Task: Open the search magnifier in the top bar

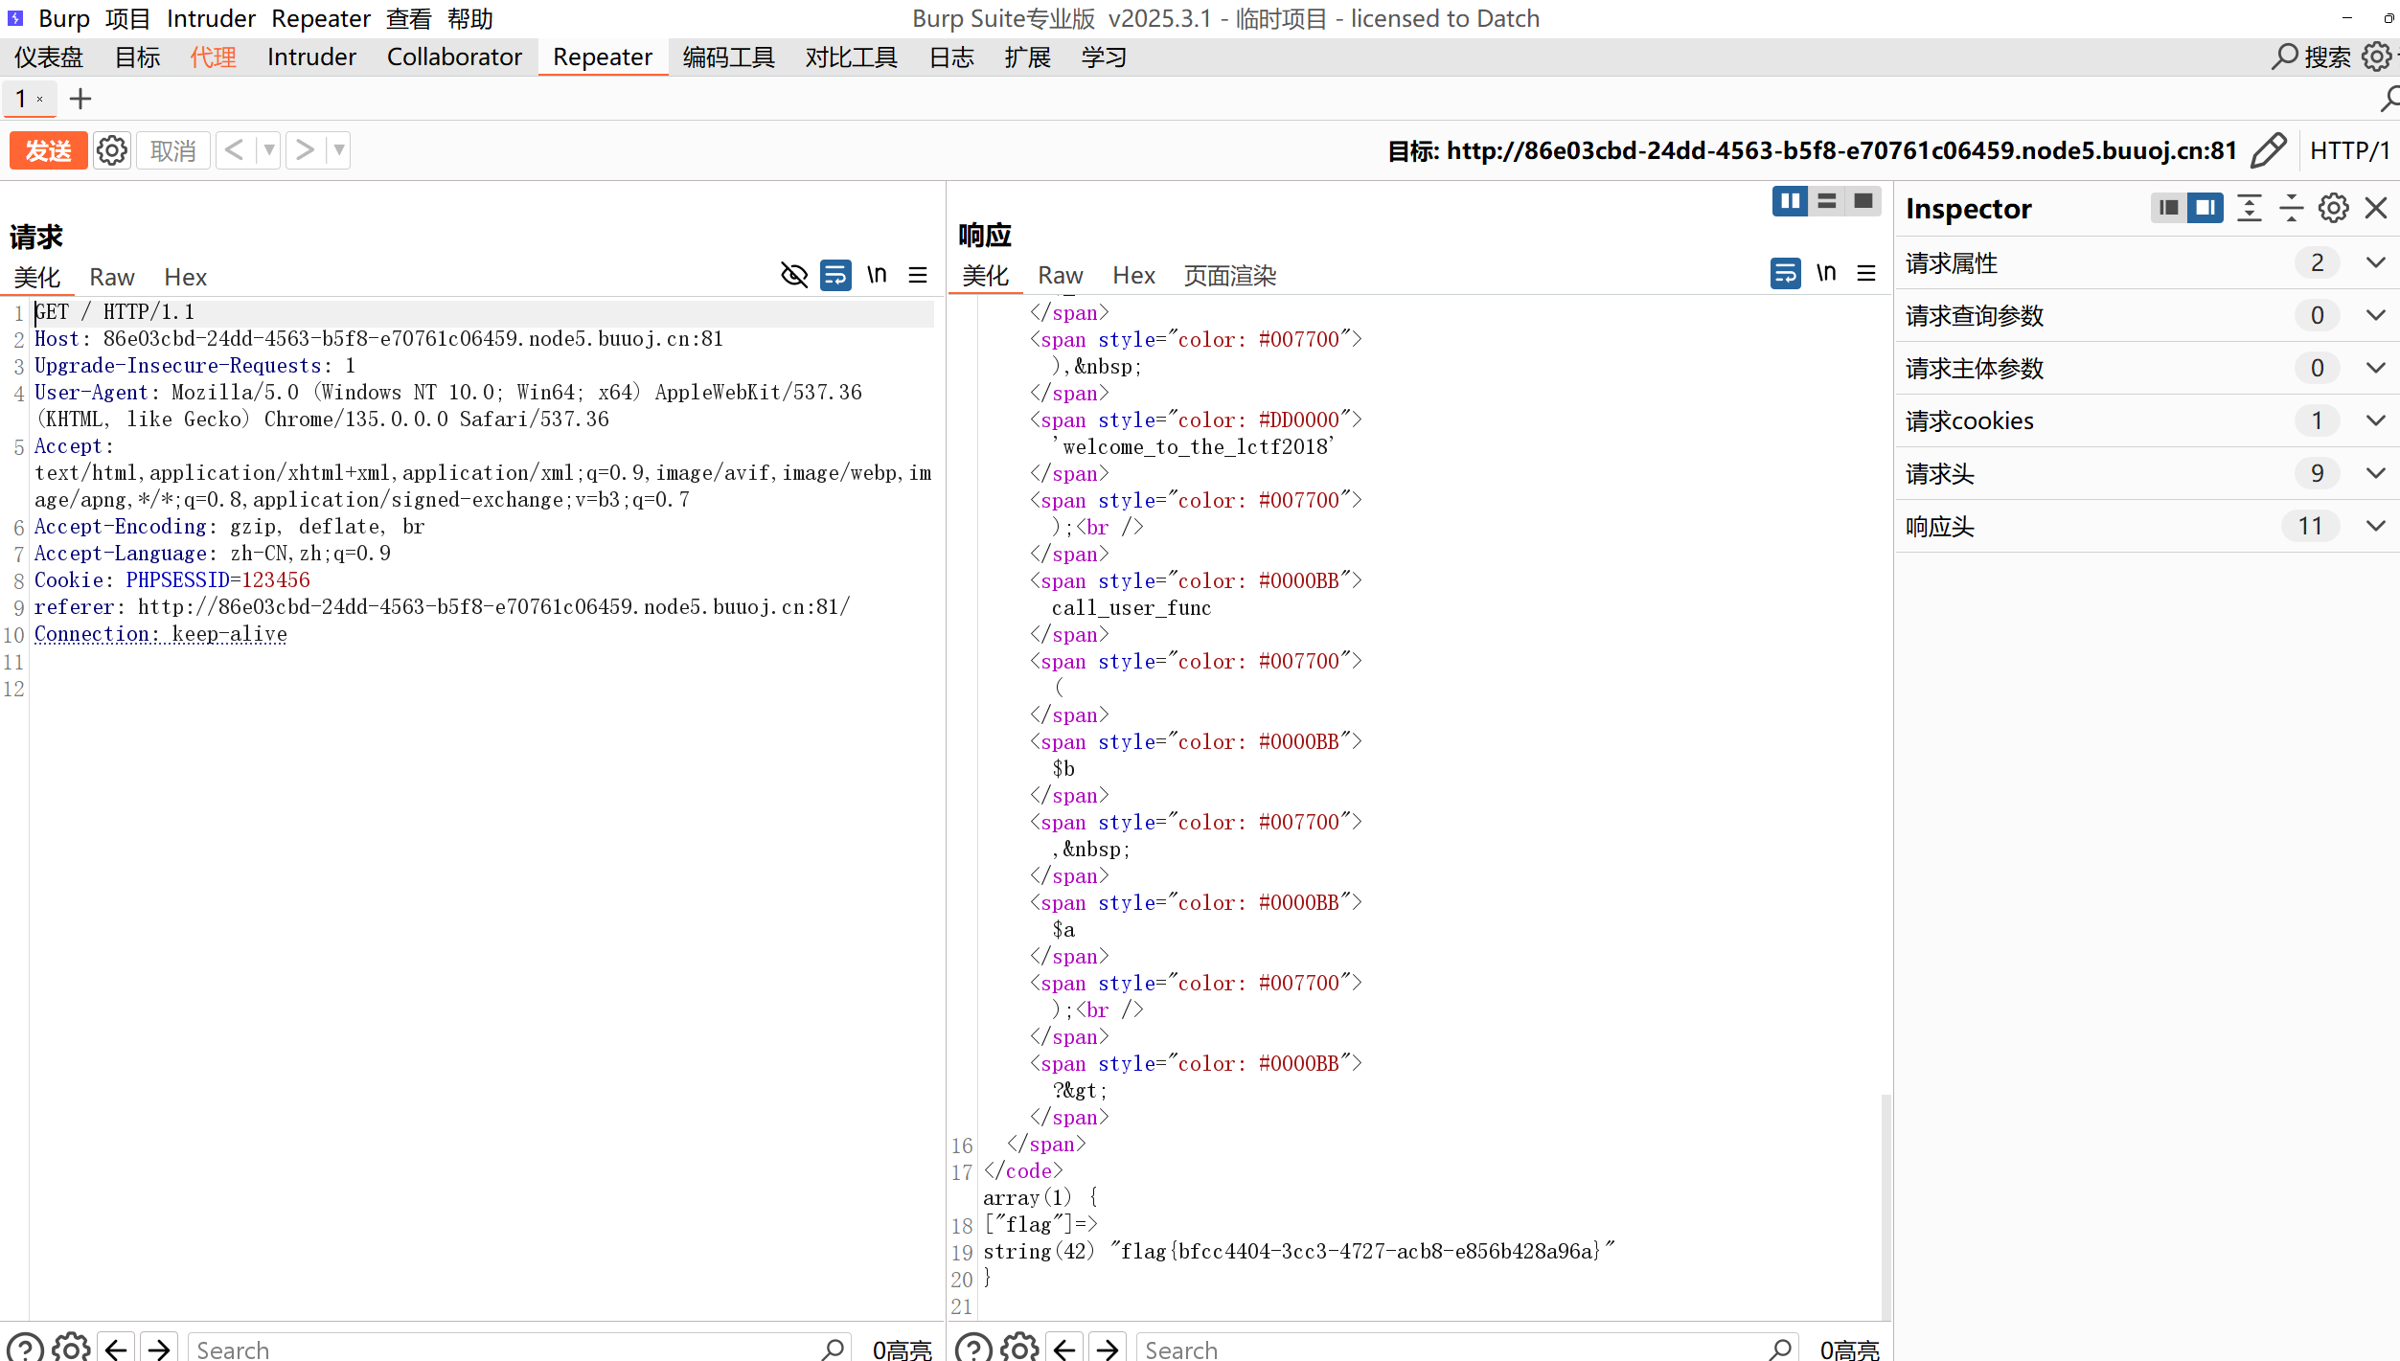Action: [x=2284, y=57]
